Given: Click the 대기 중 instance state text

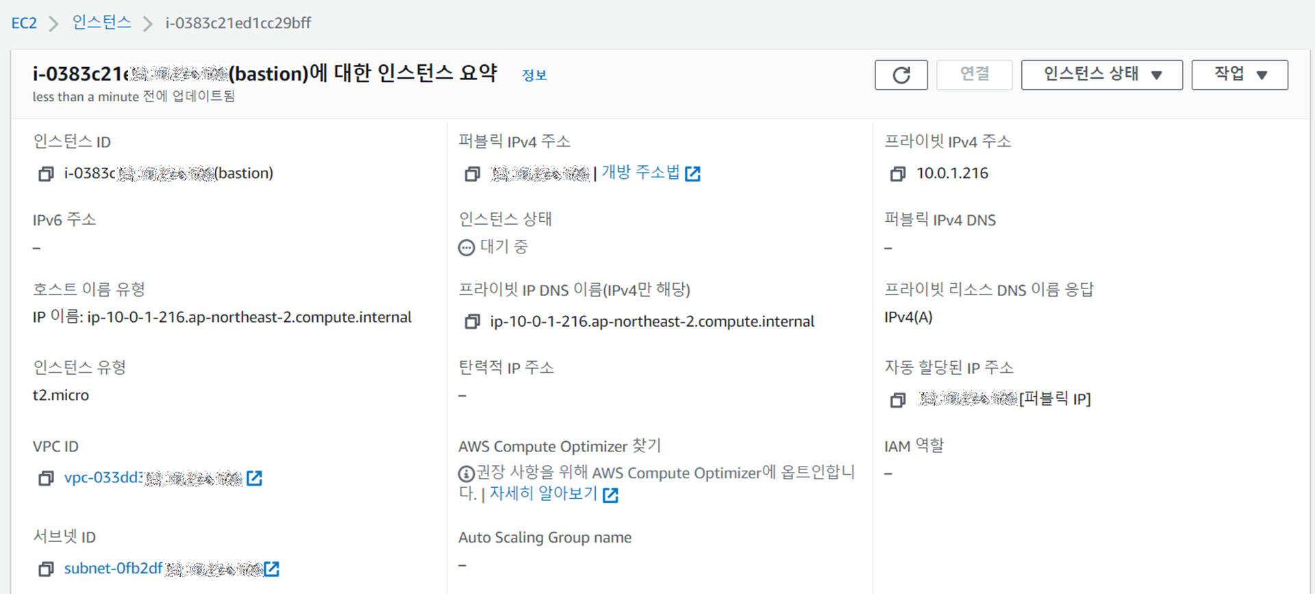Looking at the screenshot, I should pyautogui.click(x=504, y=247).
